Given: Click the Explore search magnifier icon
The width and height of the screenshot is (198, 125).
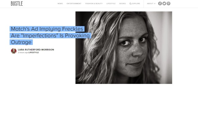Looking at the screenshot, I should pos(131,4).
